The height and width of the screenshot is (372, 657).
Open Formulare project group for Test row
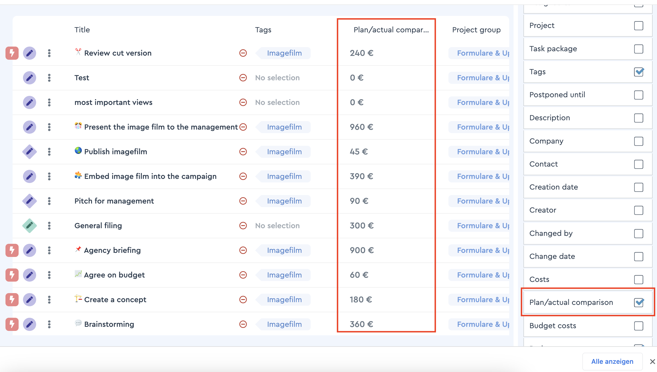pos(479,78)
